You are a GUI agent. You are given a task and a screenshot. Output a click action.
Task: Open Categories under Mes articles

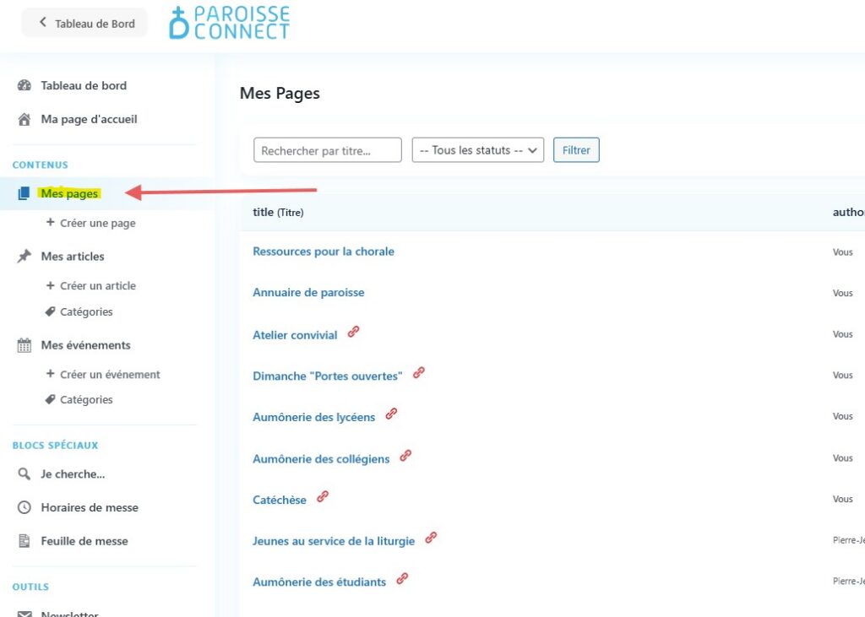tap(86, 312)
